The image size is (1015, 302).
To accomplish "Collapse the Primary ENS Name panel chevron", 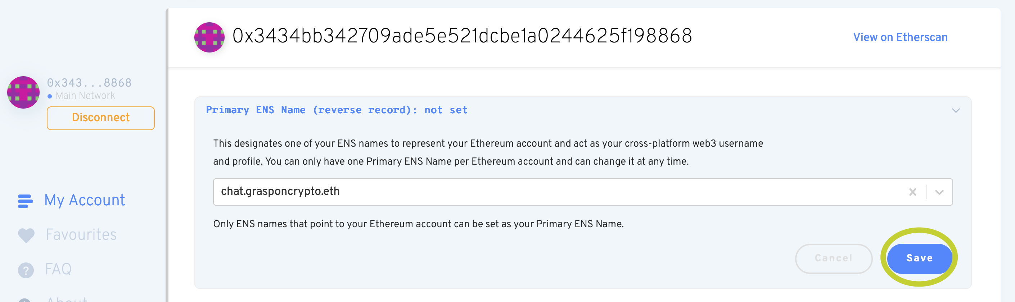I will (956, 110).
